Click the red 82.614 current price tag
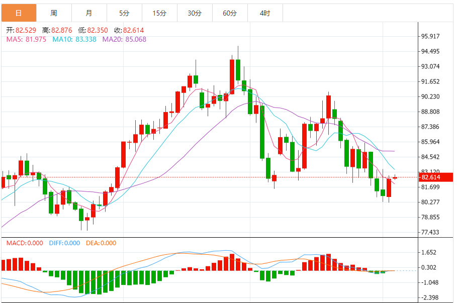This screenshot has height=303, width=457. [436, 177]
